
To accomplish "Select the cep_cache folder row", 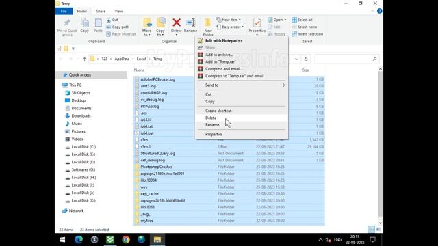I will tap(229, 194).
